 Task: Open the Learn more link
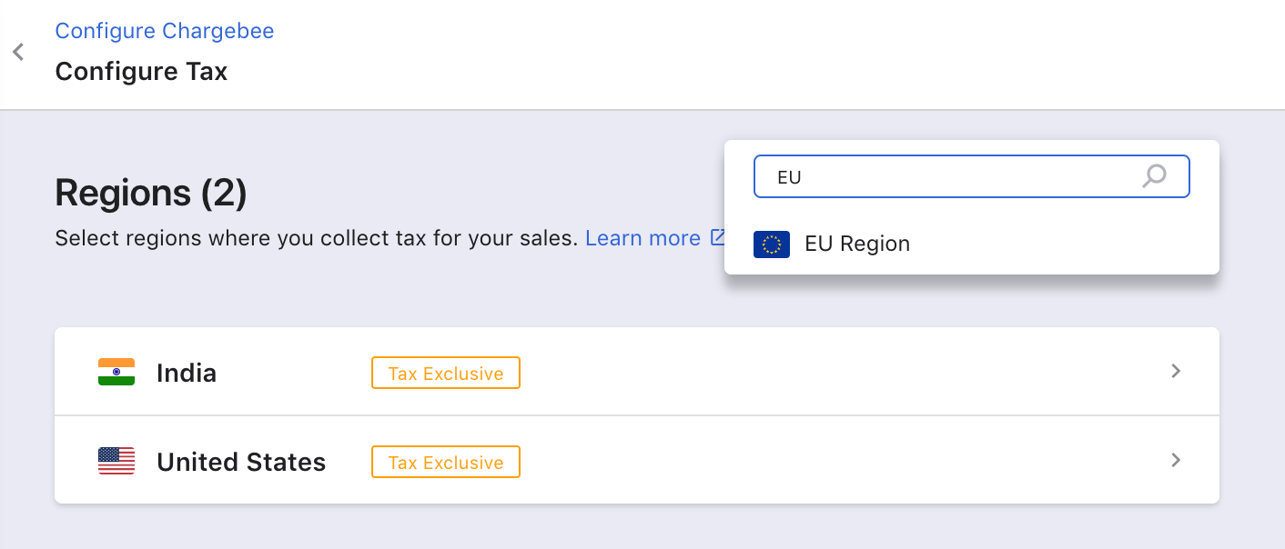(642, 238)
